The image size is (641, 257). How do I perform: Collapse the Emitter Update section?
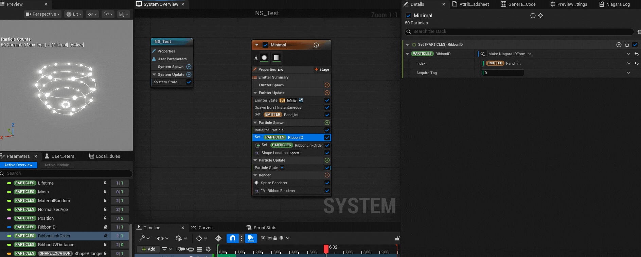pos(255,93)
